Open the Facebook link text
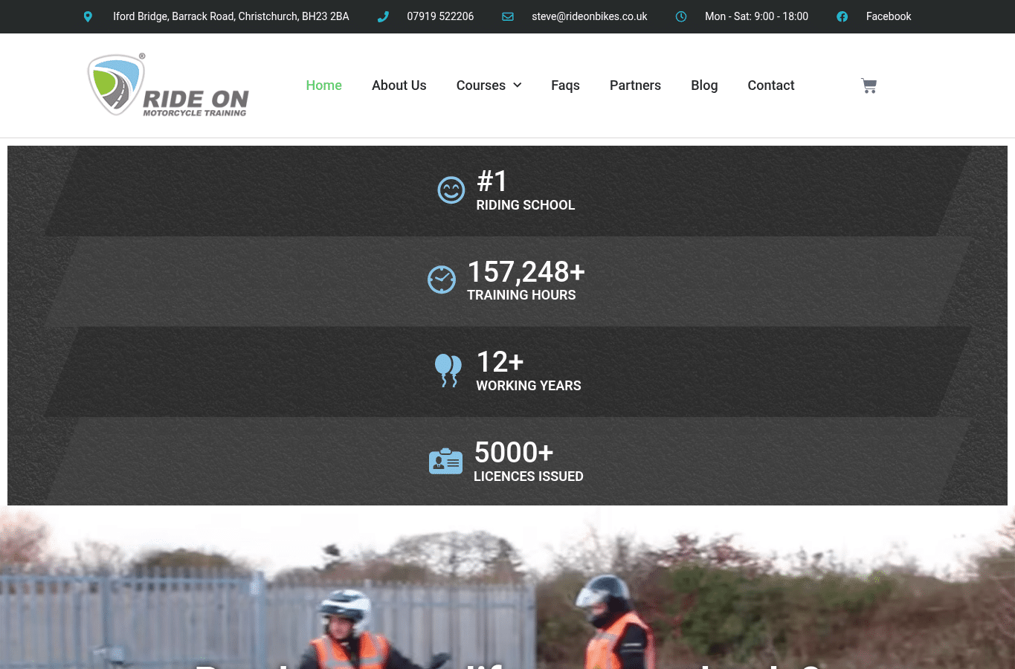1015x669 pixels. (889, 16)
